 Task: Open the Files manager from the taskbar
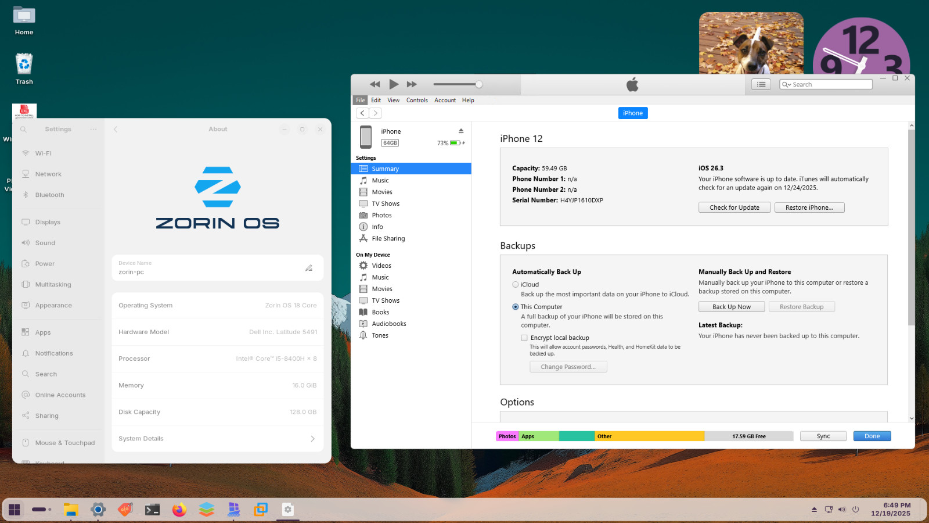71,510
